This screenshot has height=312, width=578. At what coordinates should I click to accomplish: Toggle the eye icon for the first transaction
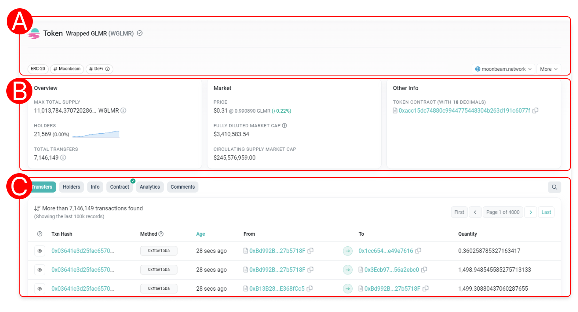tap(40, 251)
